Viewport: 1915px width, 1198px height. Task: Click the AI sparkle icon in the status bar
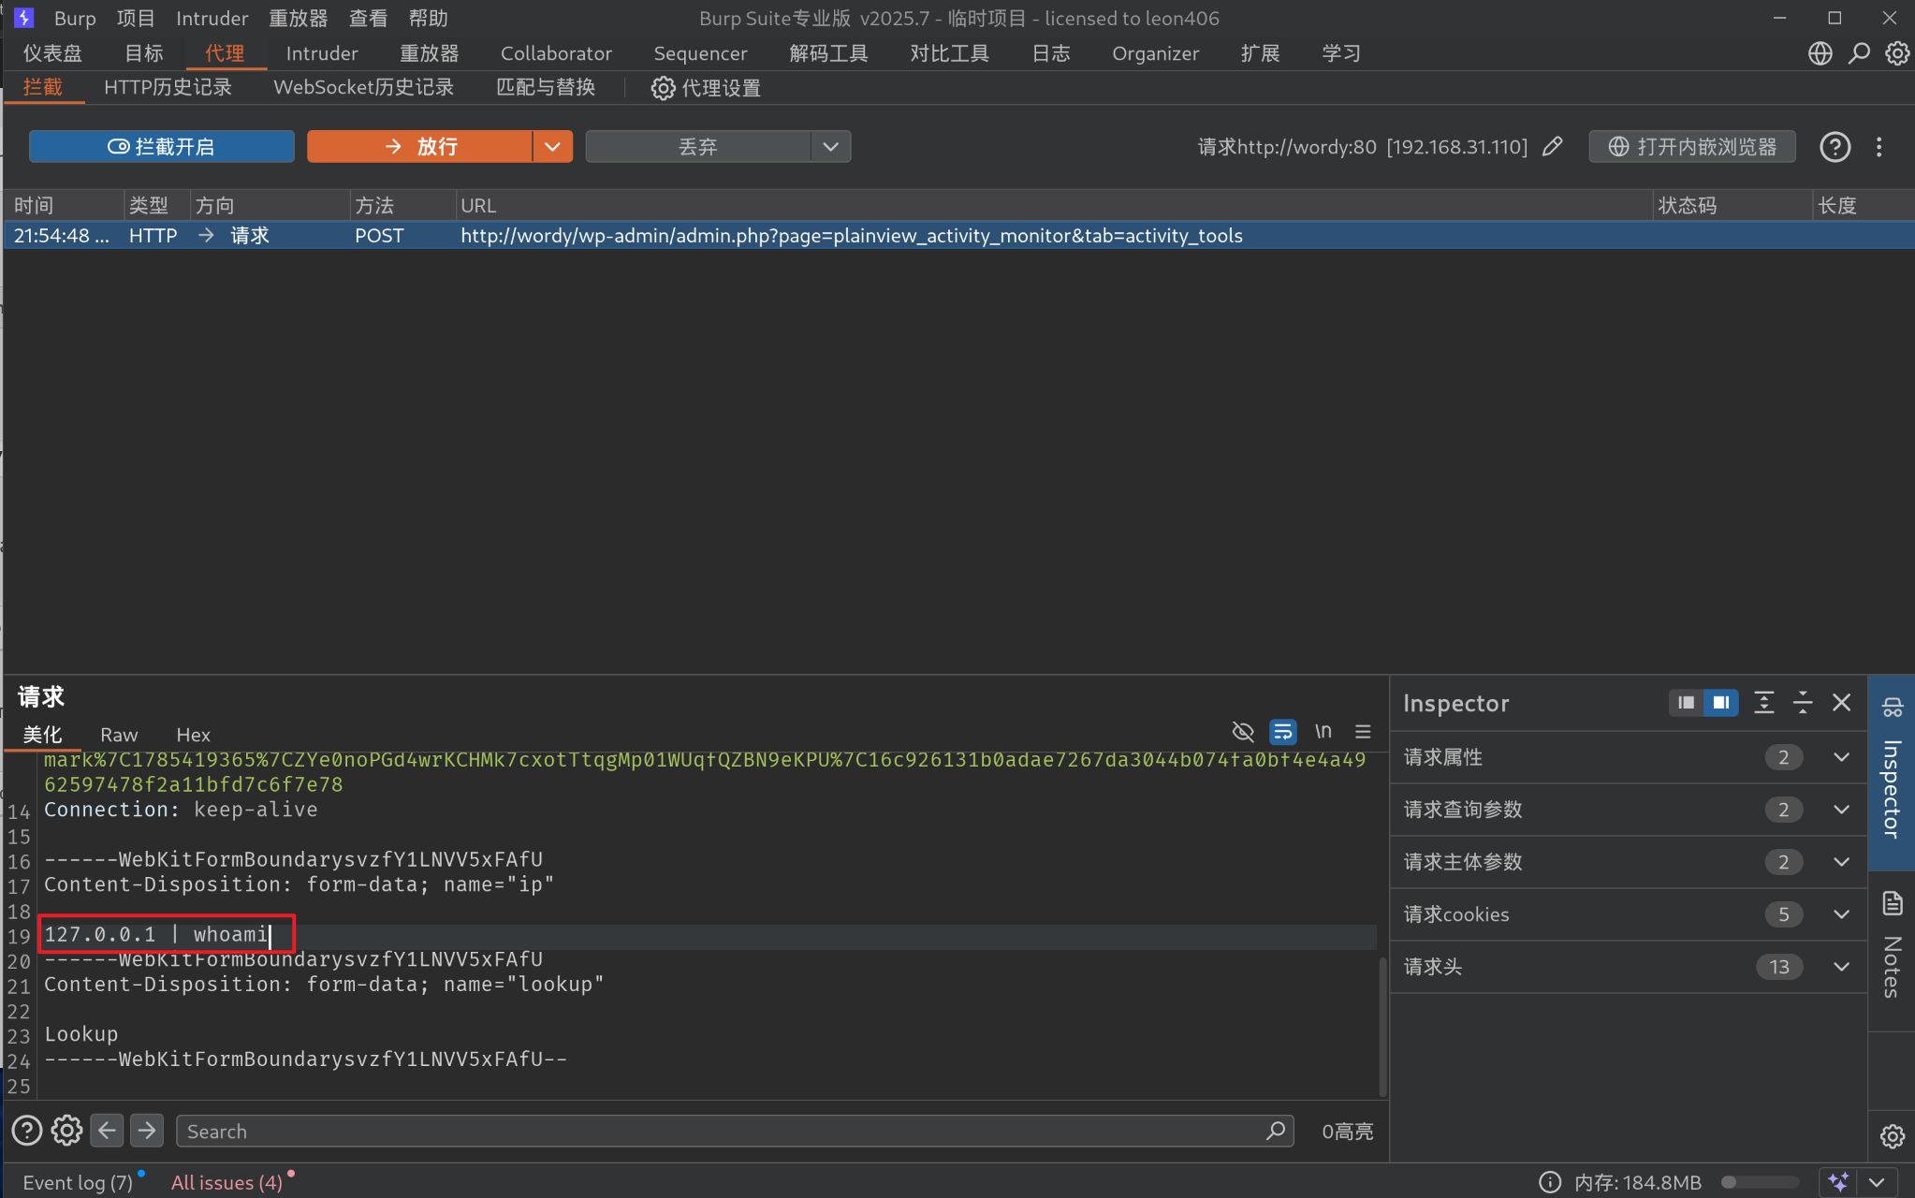1838,1182
